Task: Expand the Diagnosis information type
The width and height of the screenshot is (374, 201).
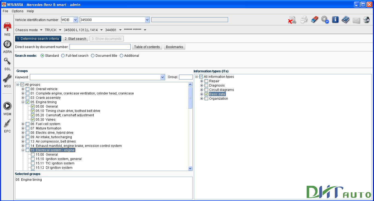Action: pyautogui.click(x=202, y=85)
